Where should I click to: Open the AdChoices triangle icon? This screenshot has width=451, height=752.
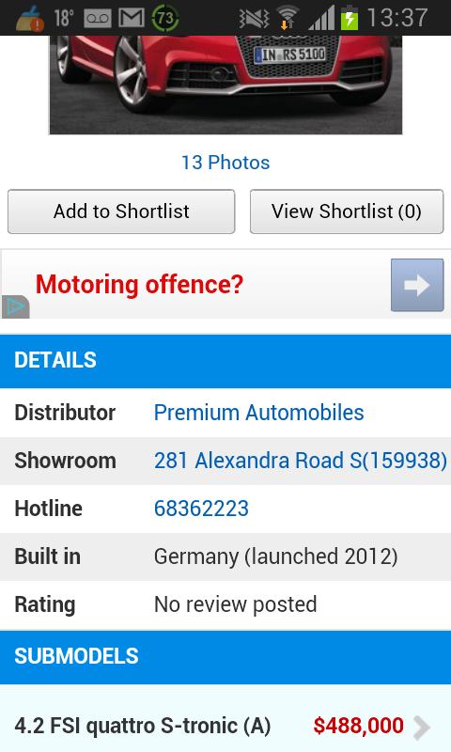click(15, 306)
